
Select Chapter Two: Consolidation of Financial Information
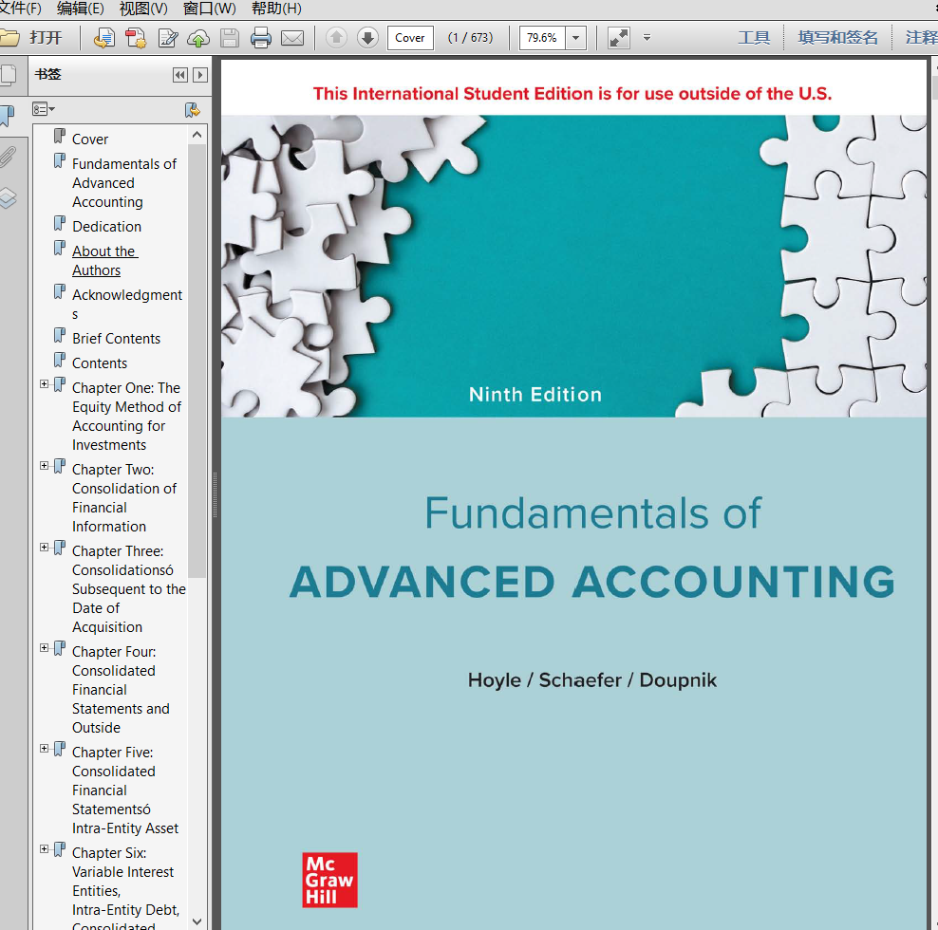tap(123, 497)
